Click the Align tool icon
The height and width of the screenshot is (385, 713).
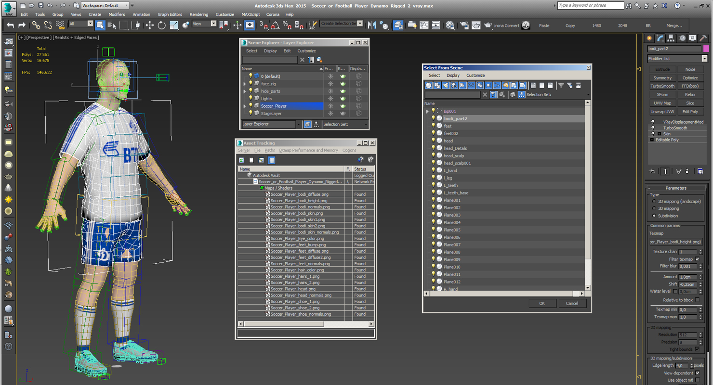pyautogui.click(x=384, y=25)
